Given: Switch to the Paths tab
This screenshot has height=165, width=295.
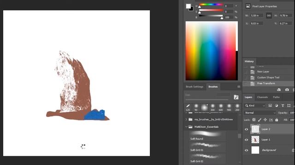Looking at the screenshot, I should click(x=276, y=97).
